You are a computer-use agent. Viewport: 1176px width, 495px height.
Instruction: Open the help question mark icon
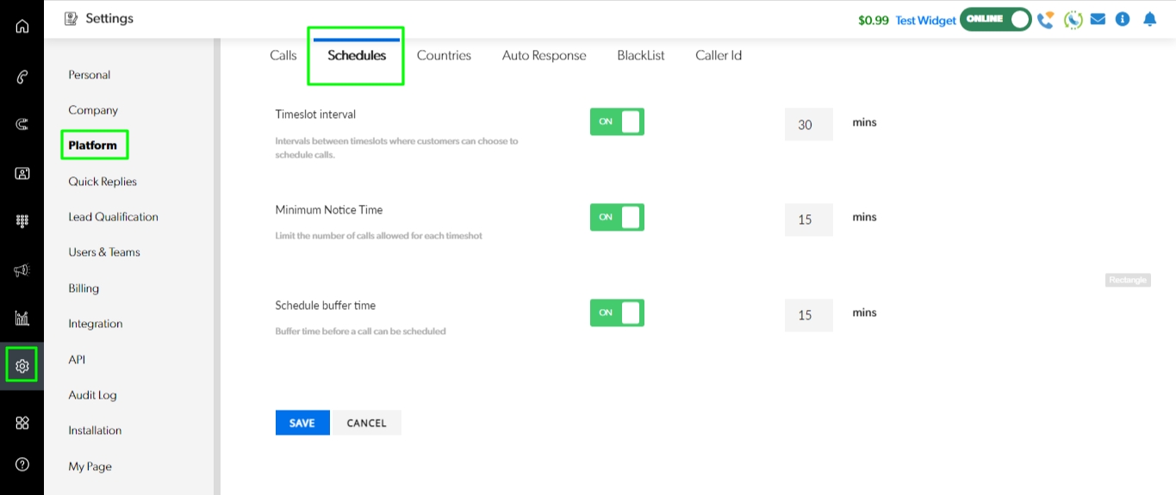(22, 464)
